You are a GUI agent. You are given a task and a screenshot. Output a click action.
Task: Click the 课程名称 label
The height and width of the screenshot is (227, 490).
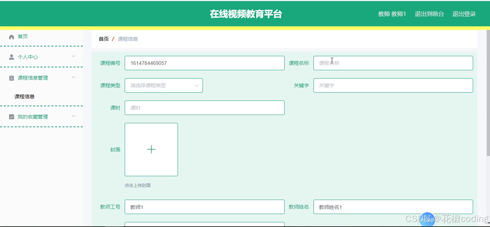click(299, 63)
